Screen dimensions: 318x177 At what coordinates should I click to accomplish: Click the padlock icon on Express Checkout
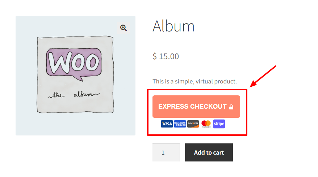(x=231, y=107)
